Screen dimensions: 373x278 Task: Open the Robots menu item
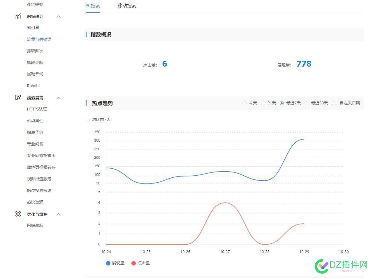[x=33, y=86]
